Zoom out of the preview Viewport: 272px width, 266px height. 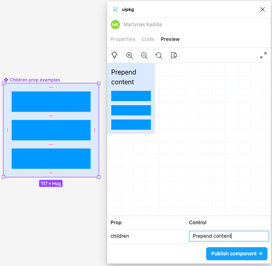[x=144, y=55]
